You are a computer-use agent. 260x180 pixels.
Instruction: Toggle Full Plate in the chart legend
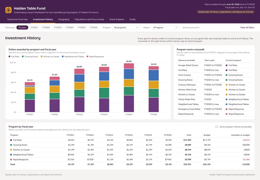coord(14,56)
